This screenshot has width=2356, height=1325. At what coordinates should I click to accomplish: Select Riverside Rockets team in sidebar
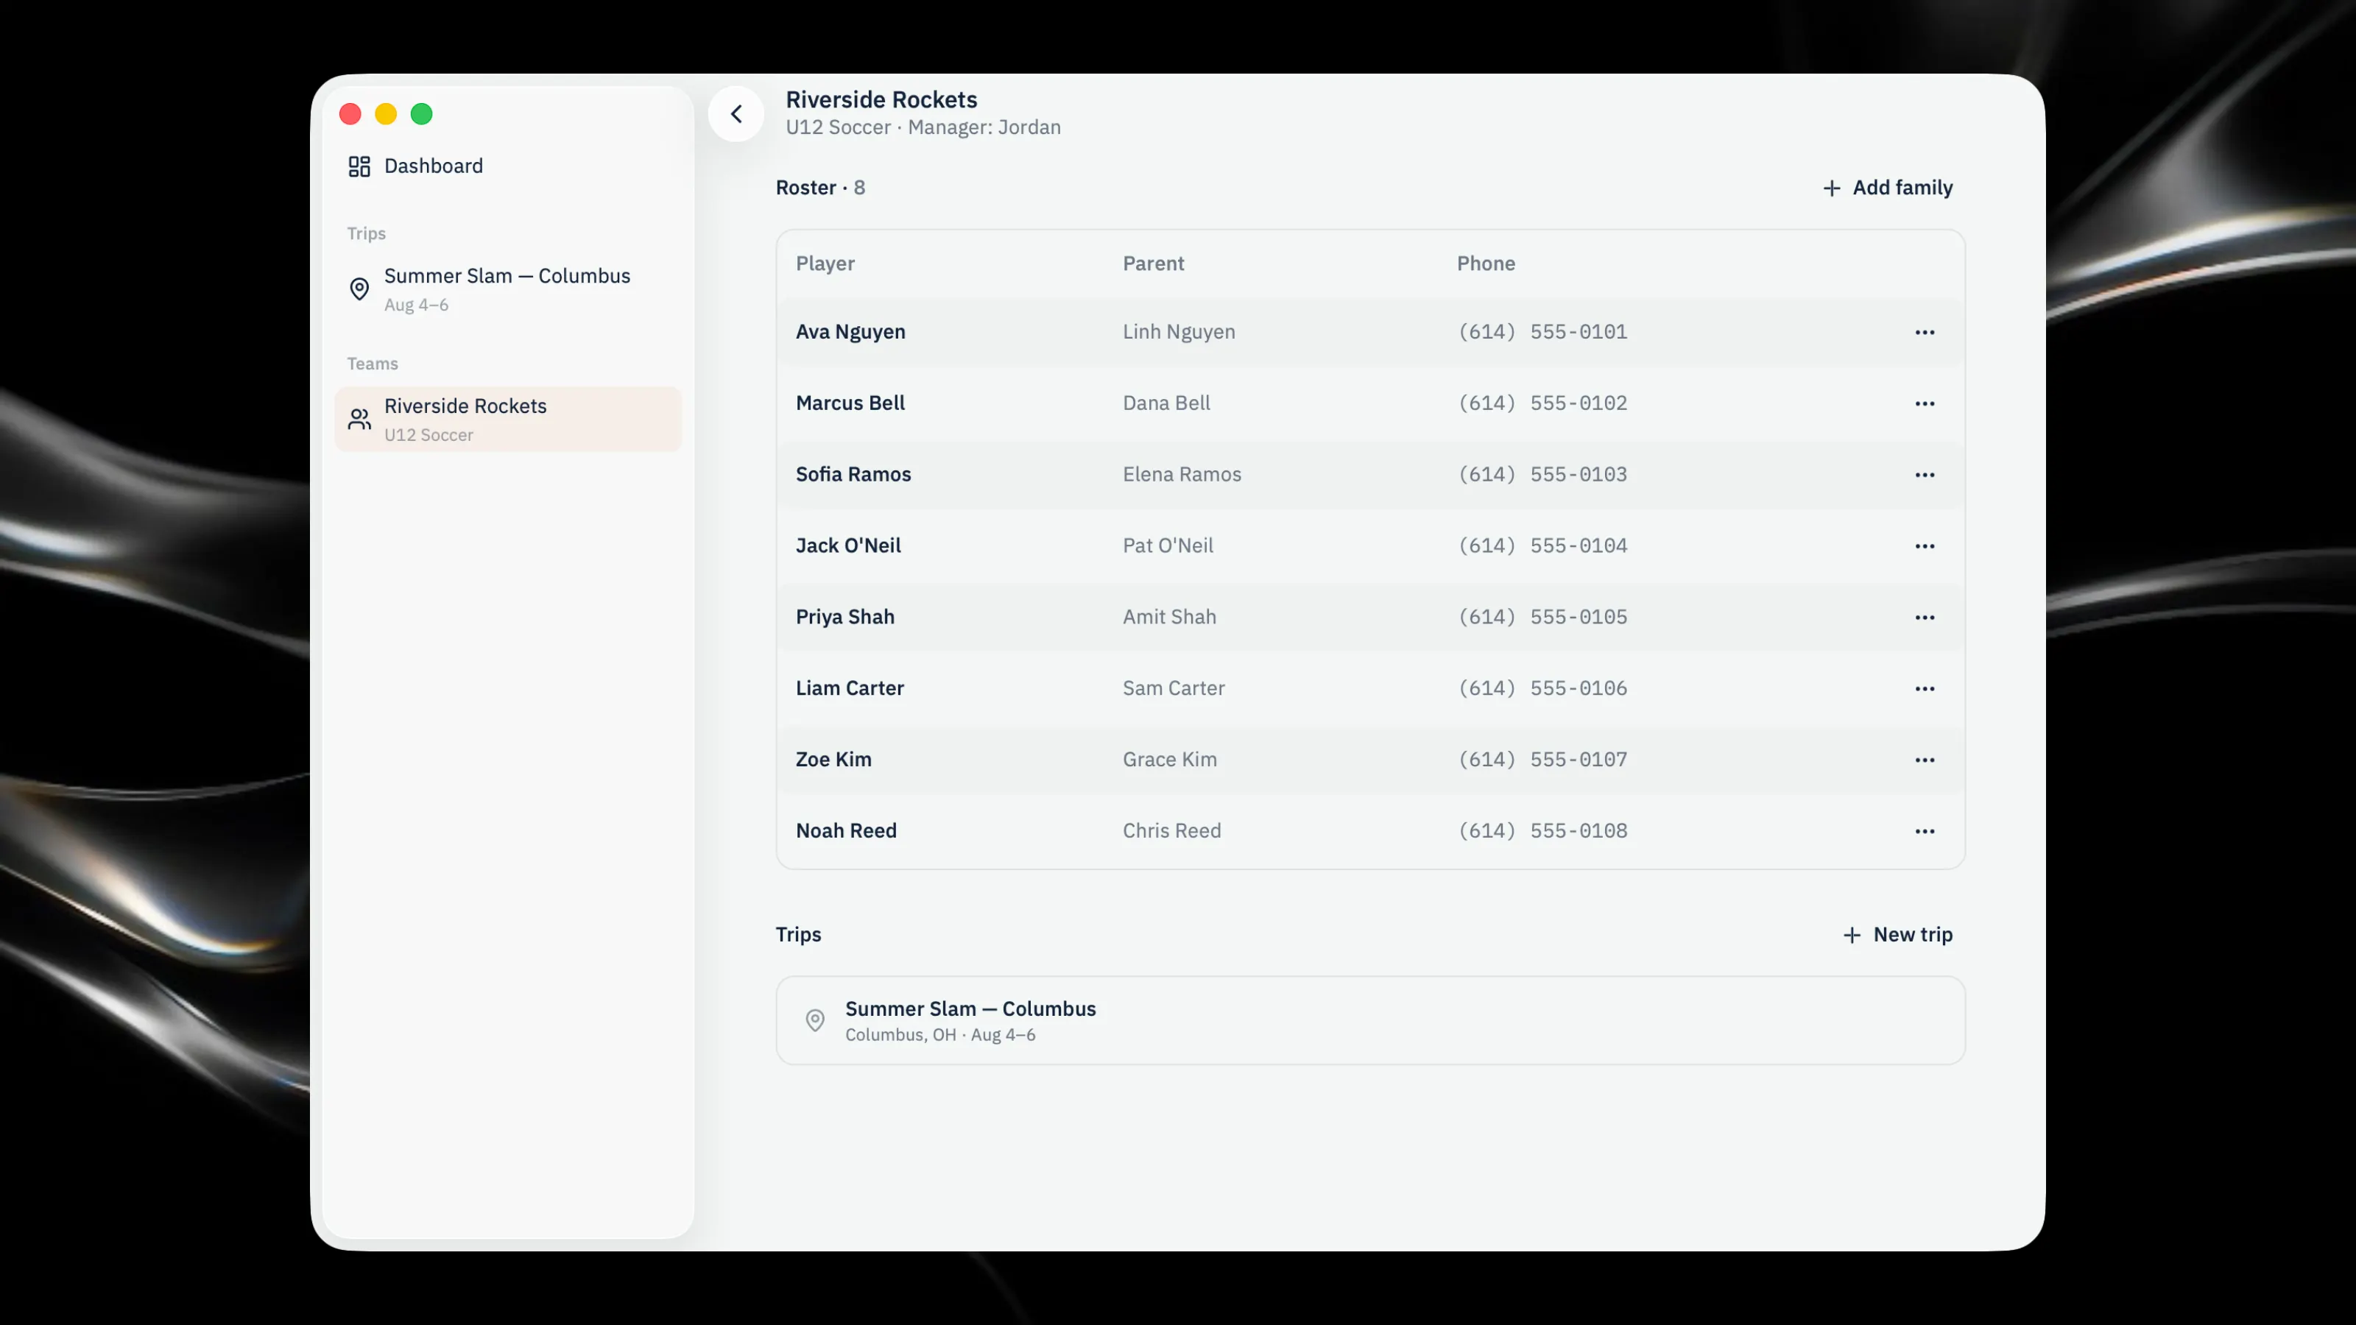507,419
